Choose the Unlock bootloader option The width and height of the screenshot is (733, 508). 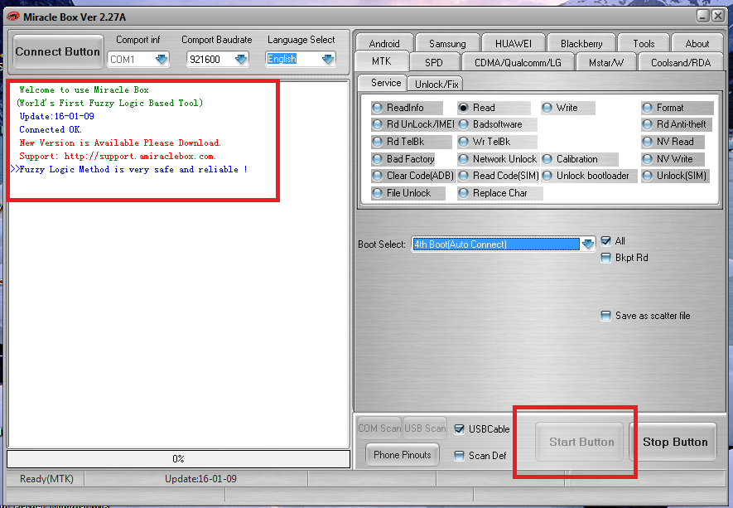[547, 176]
